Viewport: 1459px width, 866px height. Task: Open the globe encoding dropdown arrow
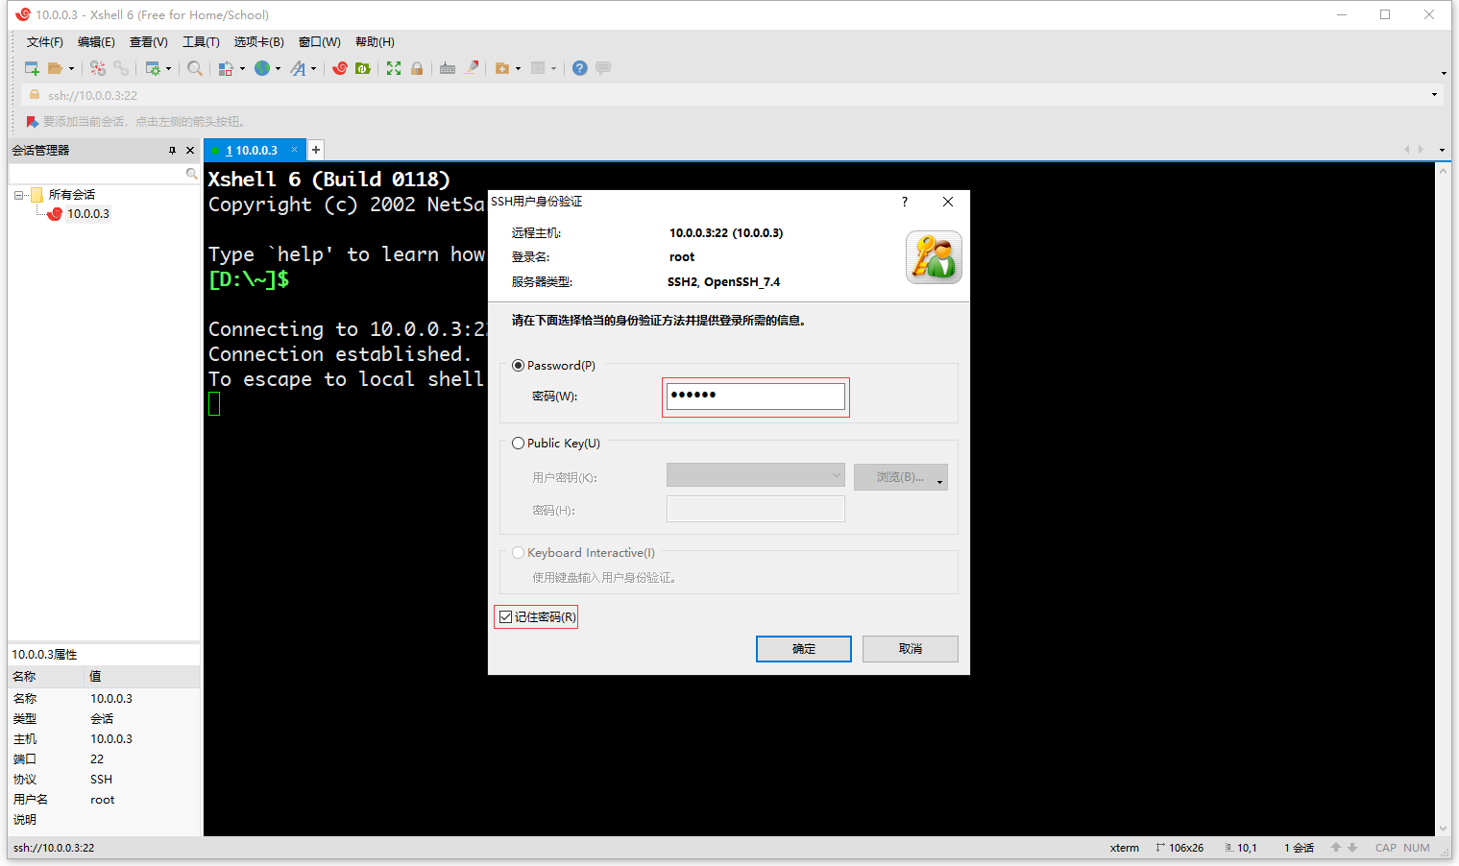[x=278, y=69]
